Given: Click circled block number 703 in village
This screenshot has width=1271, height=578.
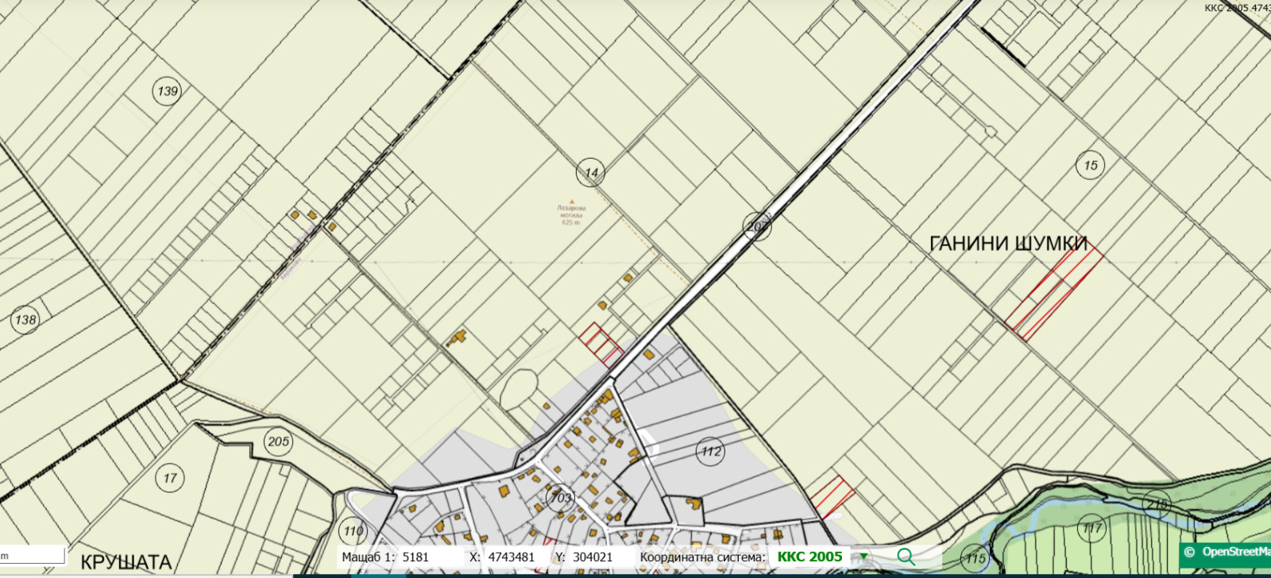Looking at the screenshot, I should click(x=561, y=498).
